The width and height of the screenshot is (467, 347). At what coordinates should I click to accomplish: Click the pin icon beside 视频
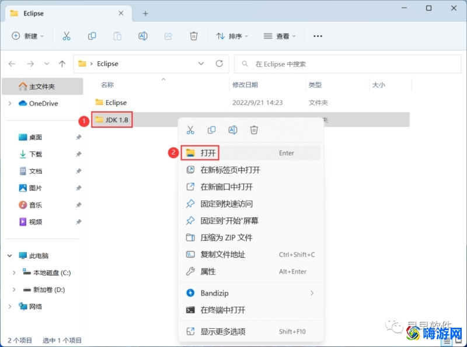[78, 222]
